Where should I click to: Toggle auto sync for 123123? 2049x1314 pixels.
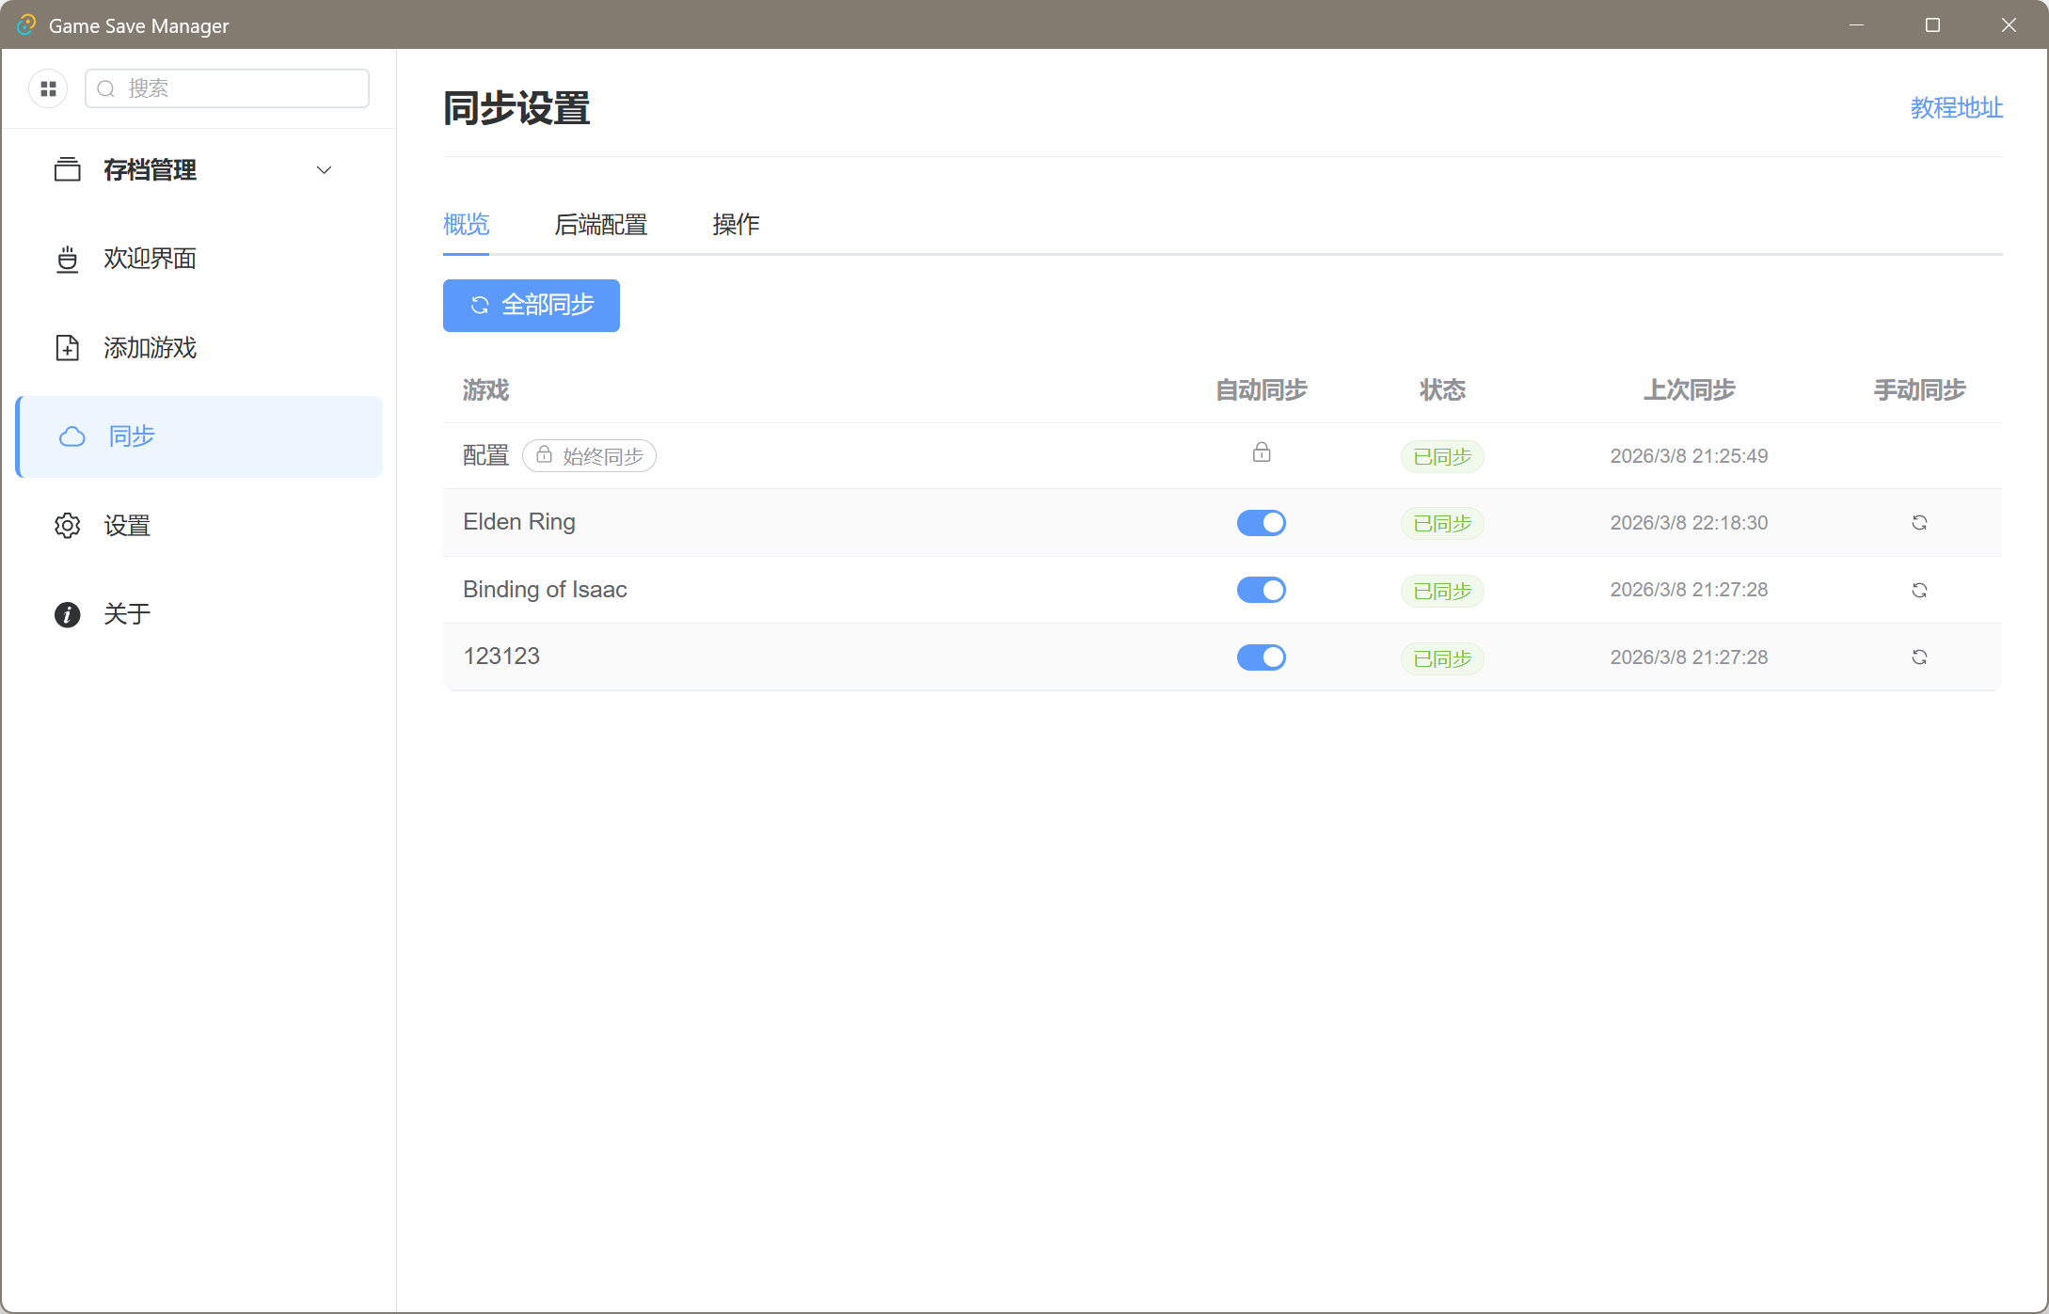click(1262, 657)
